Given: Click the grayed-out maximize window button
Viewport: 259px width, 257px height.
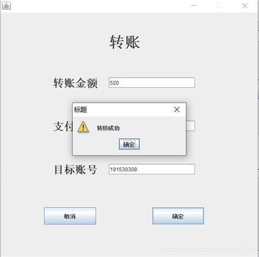Looking at the screenshot, I should pyautogui.click(x=219, y=5).
